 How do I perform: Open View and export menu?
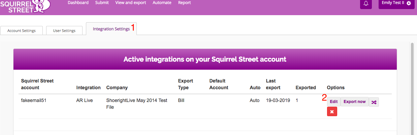point(131,3)
